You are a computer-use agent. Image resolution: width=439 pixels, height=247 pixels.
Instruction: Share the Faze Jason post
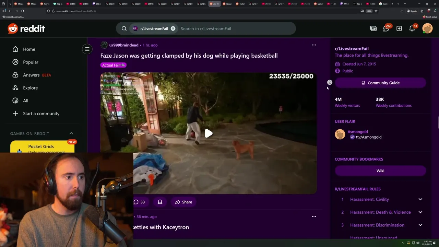(183, 202)
